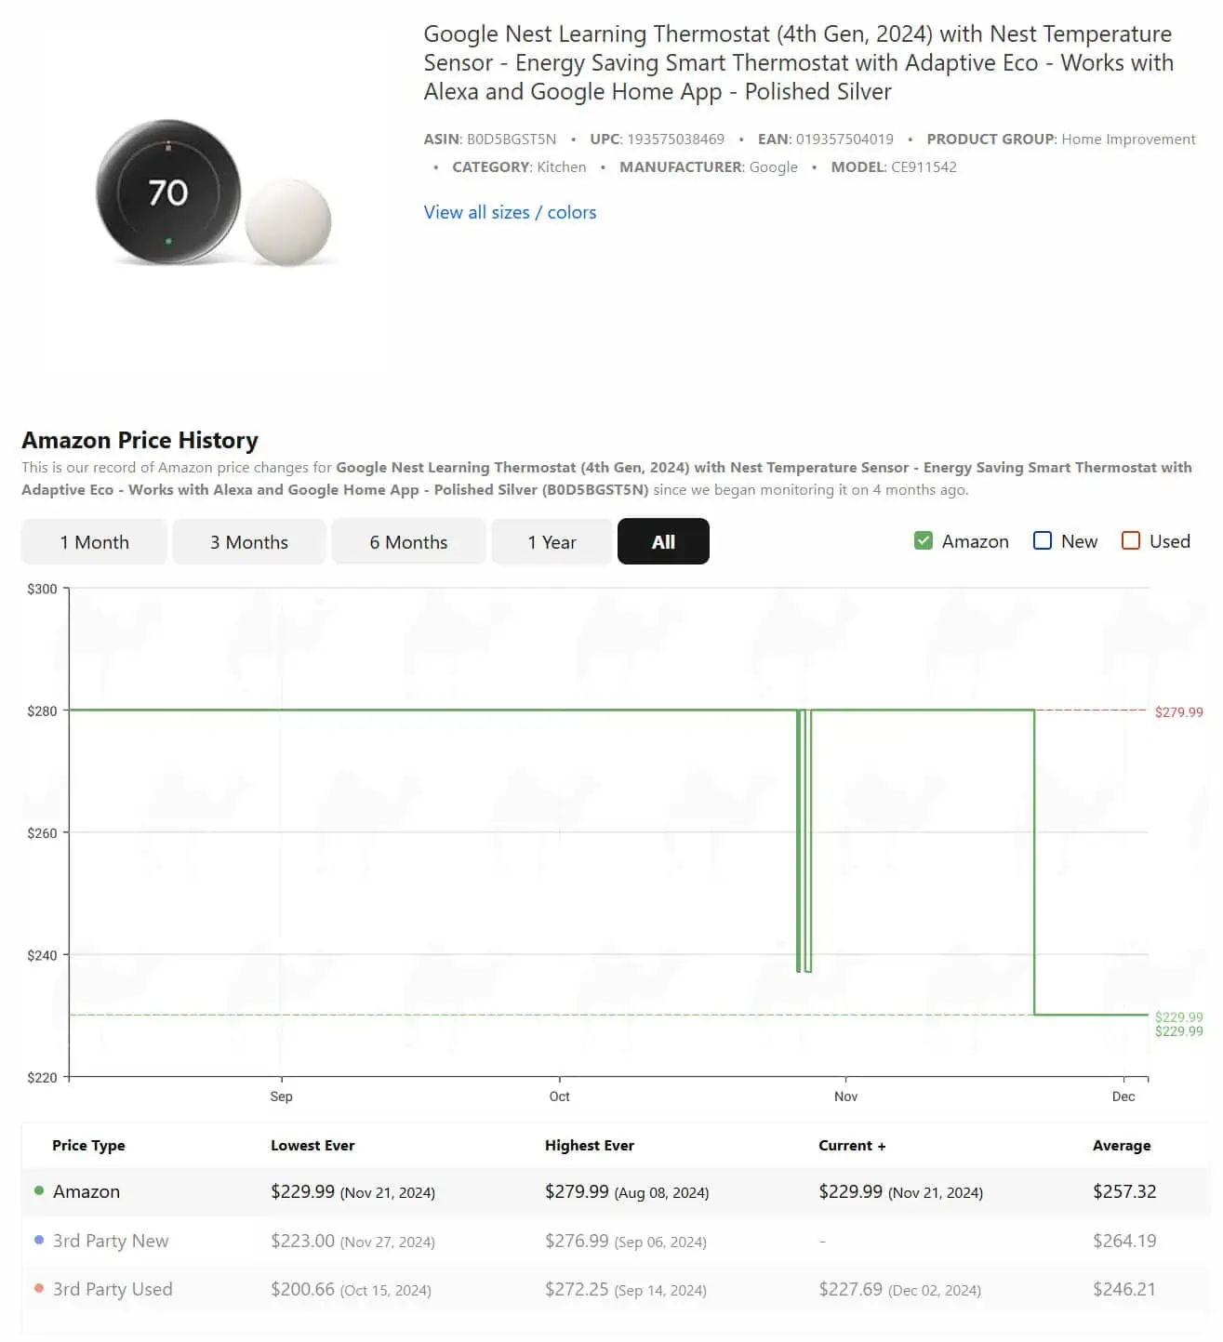Select the 3rd Party Used price row label
This screenshot has height=1342, width=1223.
pyautogui.click(x=113, y=1289)
